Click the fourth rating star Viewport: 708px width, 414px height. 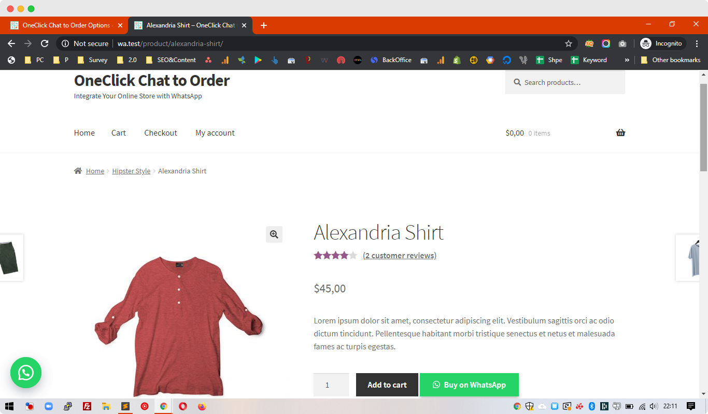coord(344,255)
